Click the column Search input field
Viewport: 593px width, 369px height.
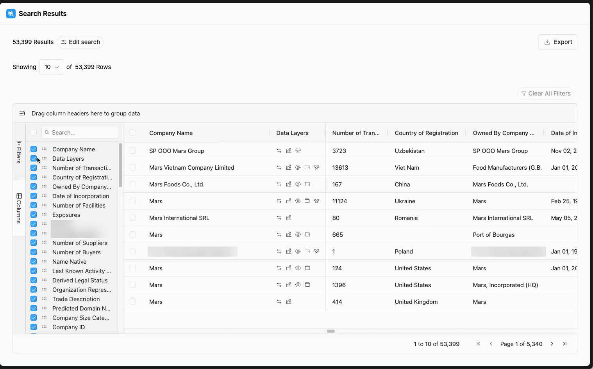(80, 132)
